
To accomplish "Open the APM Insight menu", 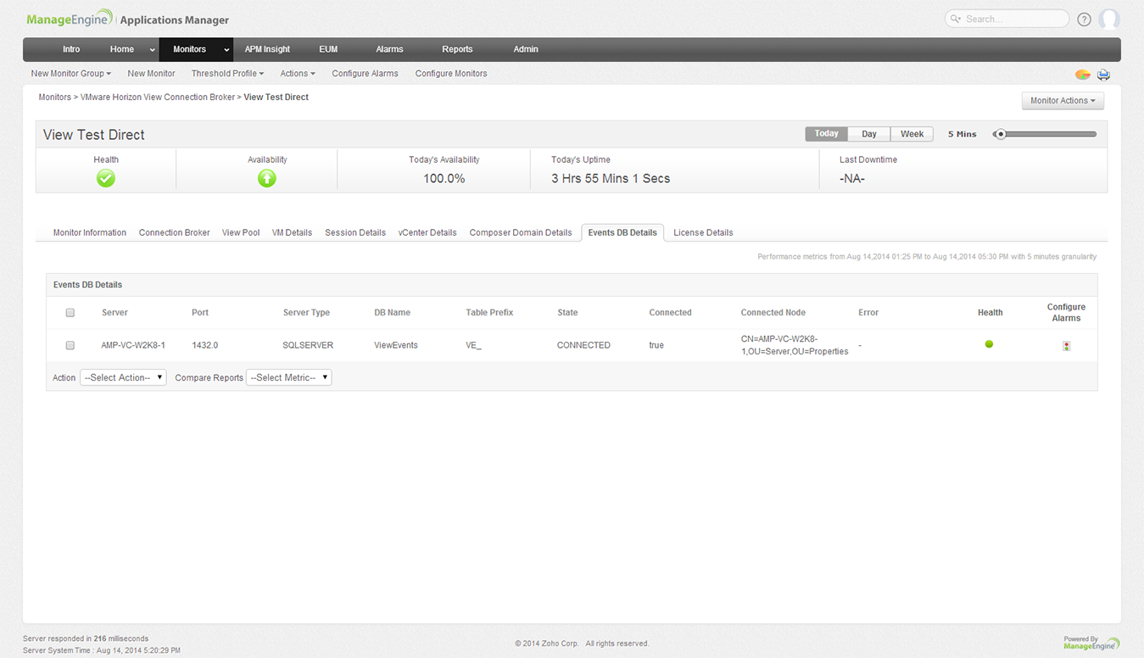I will coord(267,49).
